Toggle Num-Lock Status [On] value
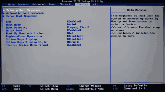Screen dimensions: 165x92 pos(70,33)
